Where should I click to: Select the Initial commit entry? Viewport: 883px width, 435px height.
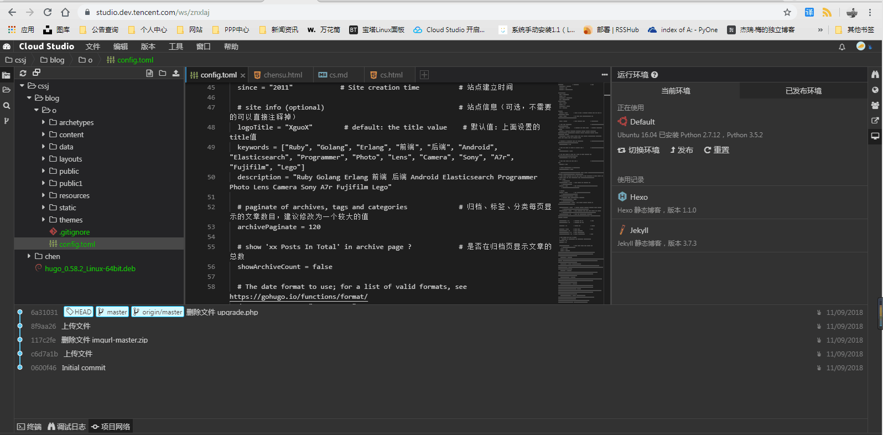coord(84,367)
